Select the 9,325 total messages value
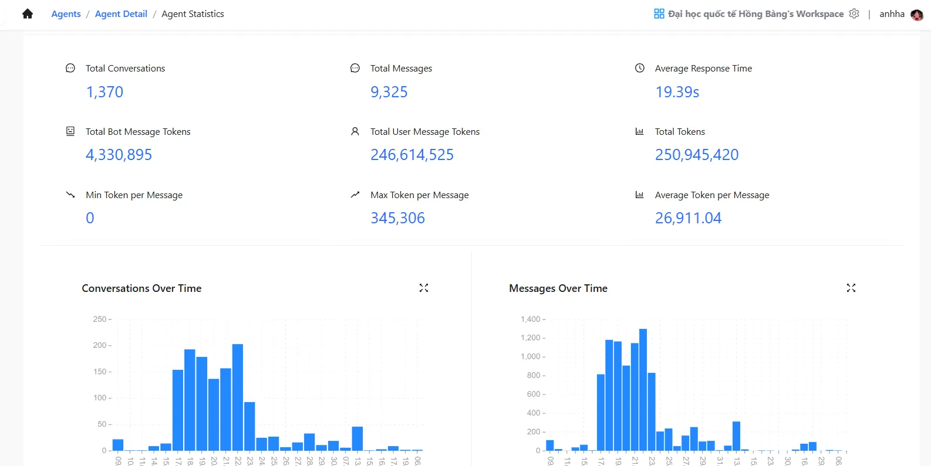Image resolution: width=931 pixels, height=466 pixels. click(x=389, y=92)
